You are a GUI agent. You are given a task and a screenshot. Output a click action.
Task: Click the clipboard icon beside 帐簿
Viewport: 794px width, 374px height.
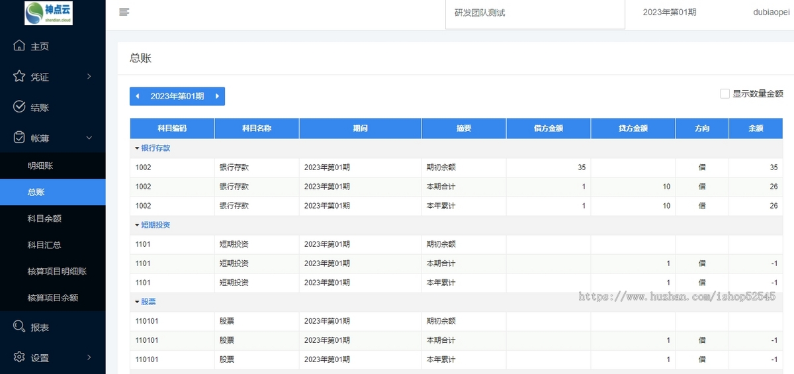[x=19, y=137]
